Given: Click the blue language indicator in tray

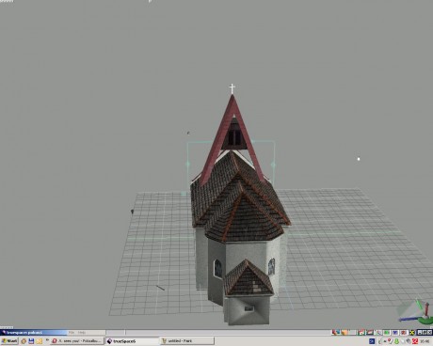Looking at the screenshot, I should pos(372,341).
